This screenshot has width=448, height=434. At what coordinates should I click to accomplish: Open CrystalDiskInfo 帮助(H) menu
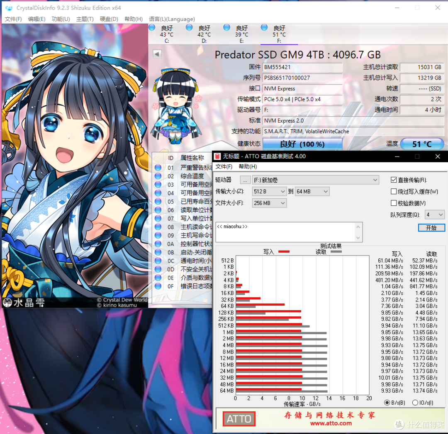[134, 19]
